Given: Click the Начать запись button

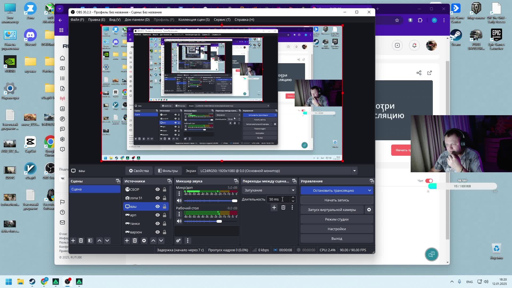Looking at the screenshot, I should 337,200.
